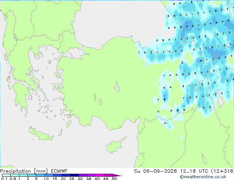Click the island of Crete on map
The width and height of the screenshot is (234, 180).
point(41,134)
